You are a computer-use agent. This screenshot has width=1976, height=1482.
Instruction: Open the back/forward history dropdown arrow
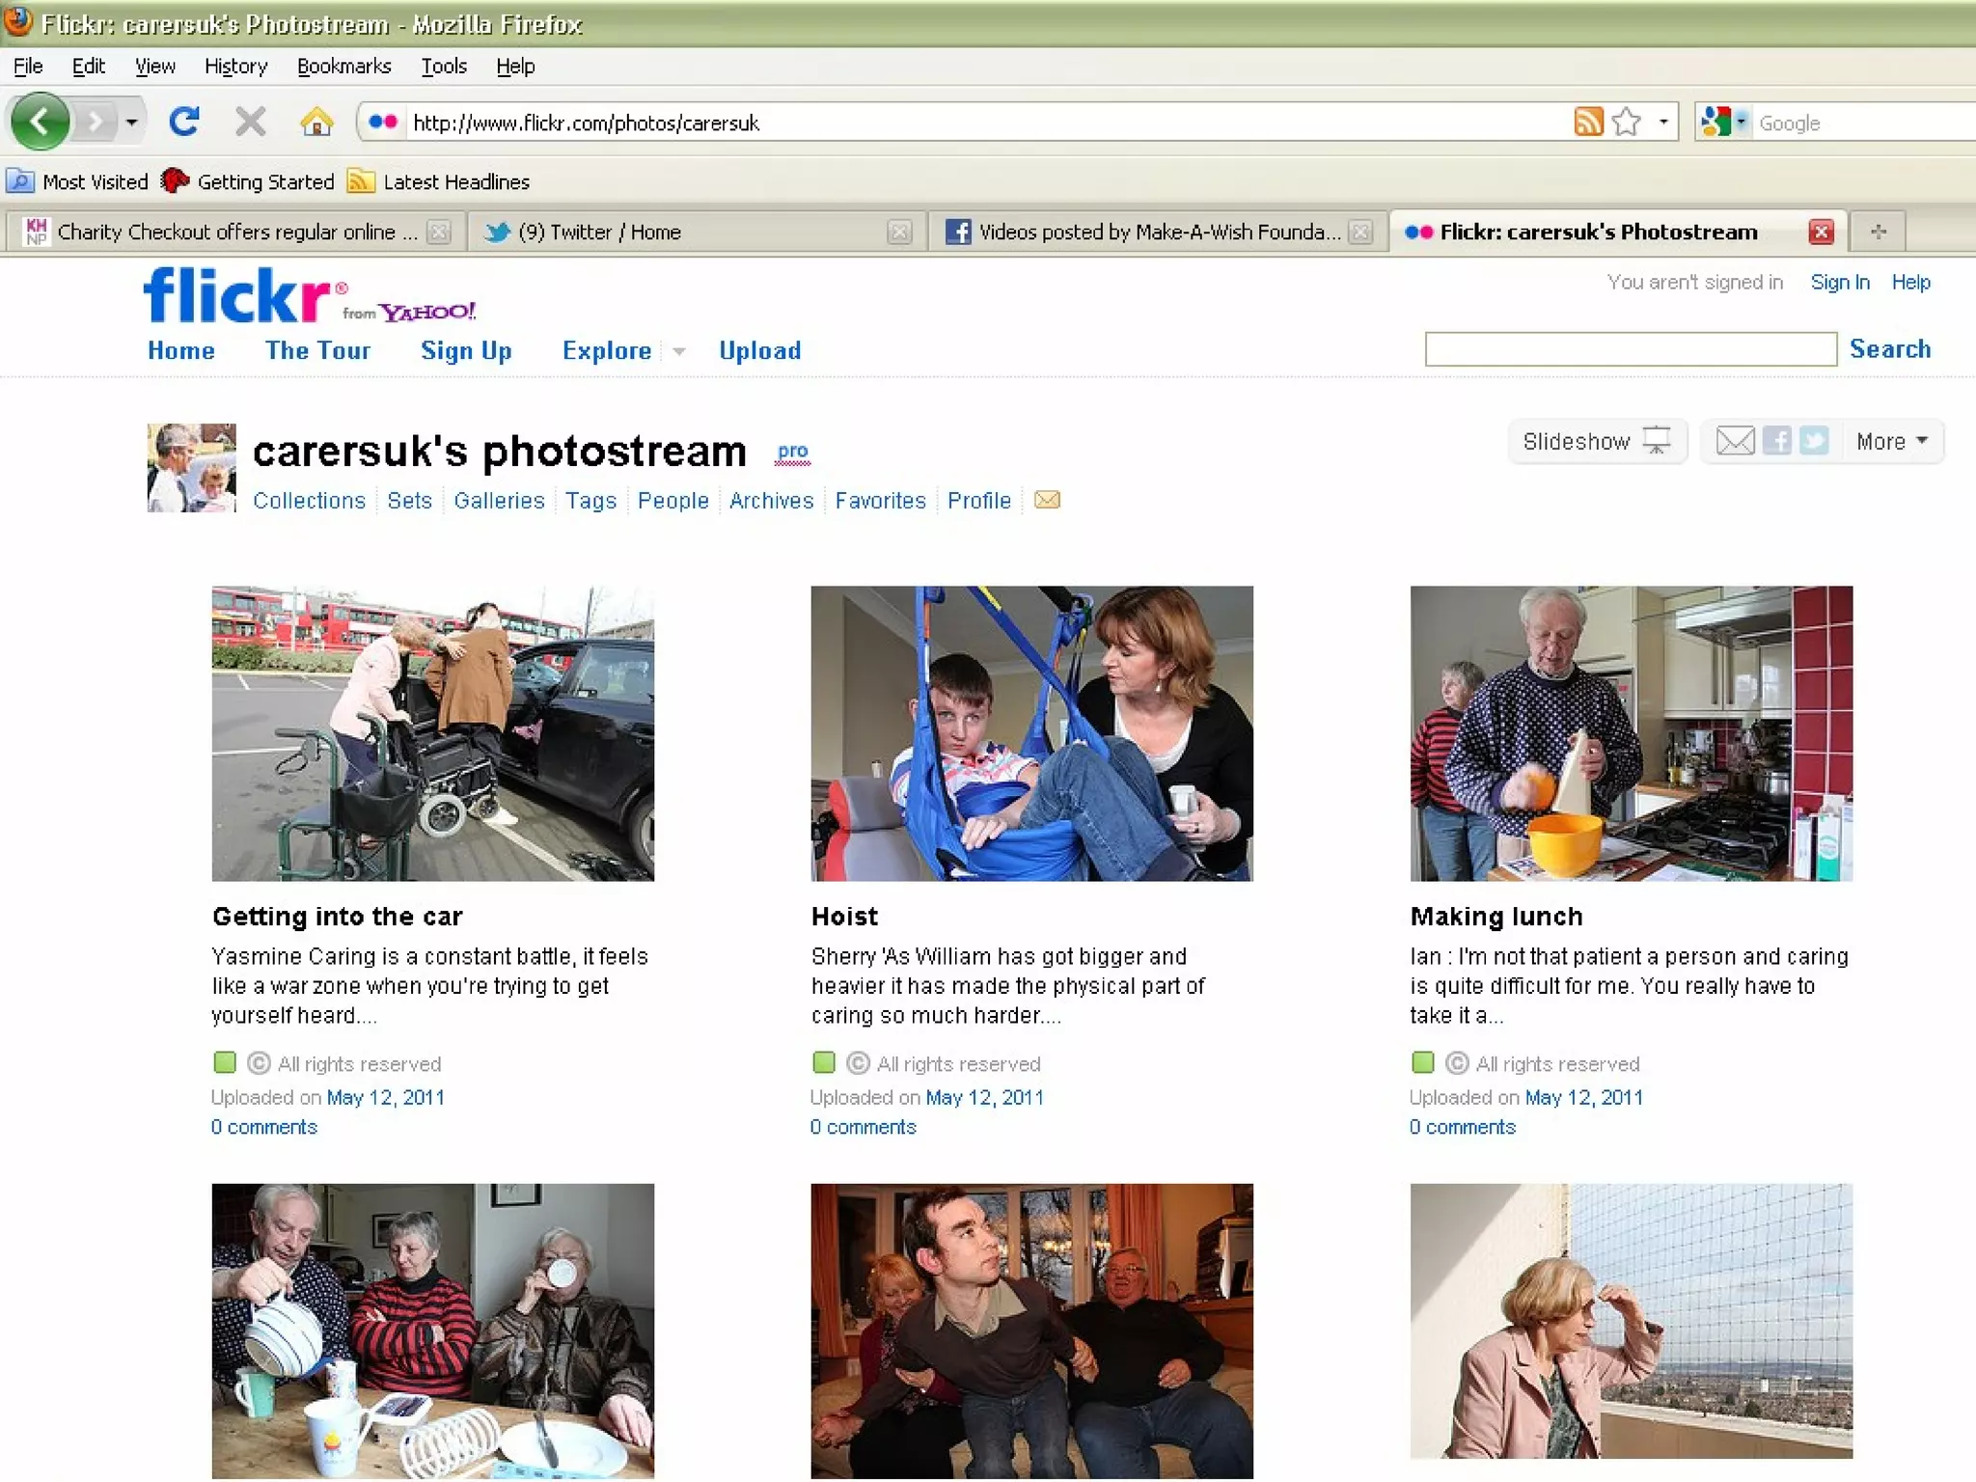point(131,123)
